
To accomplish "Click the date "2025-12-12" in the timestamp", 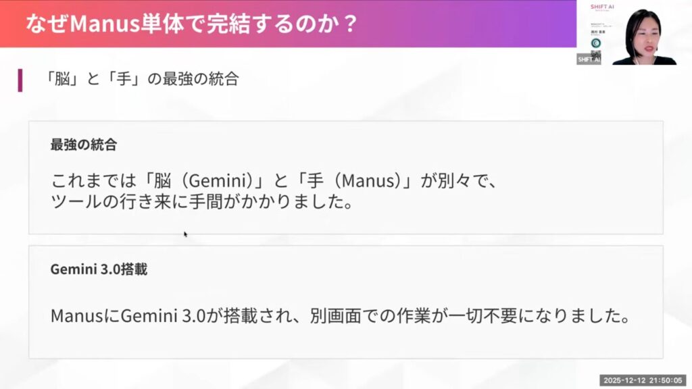I will [x=625, y=381].
